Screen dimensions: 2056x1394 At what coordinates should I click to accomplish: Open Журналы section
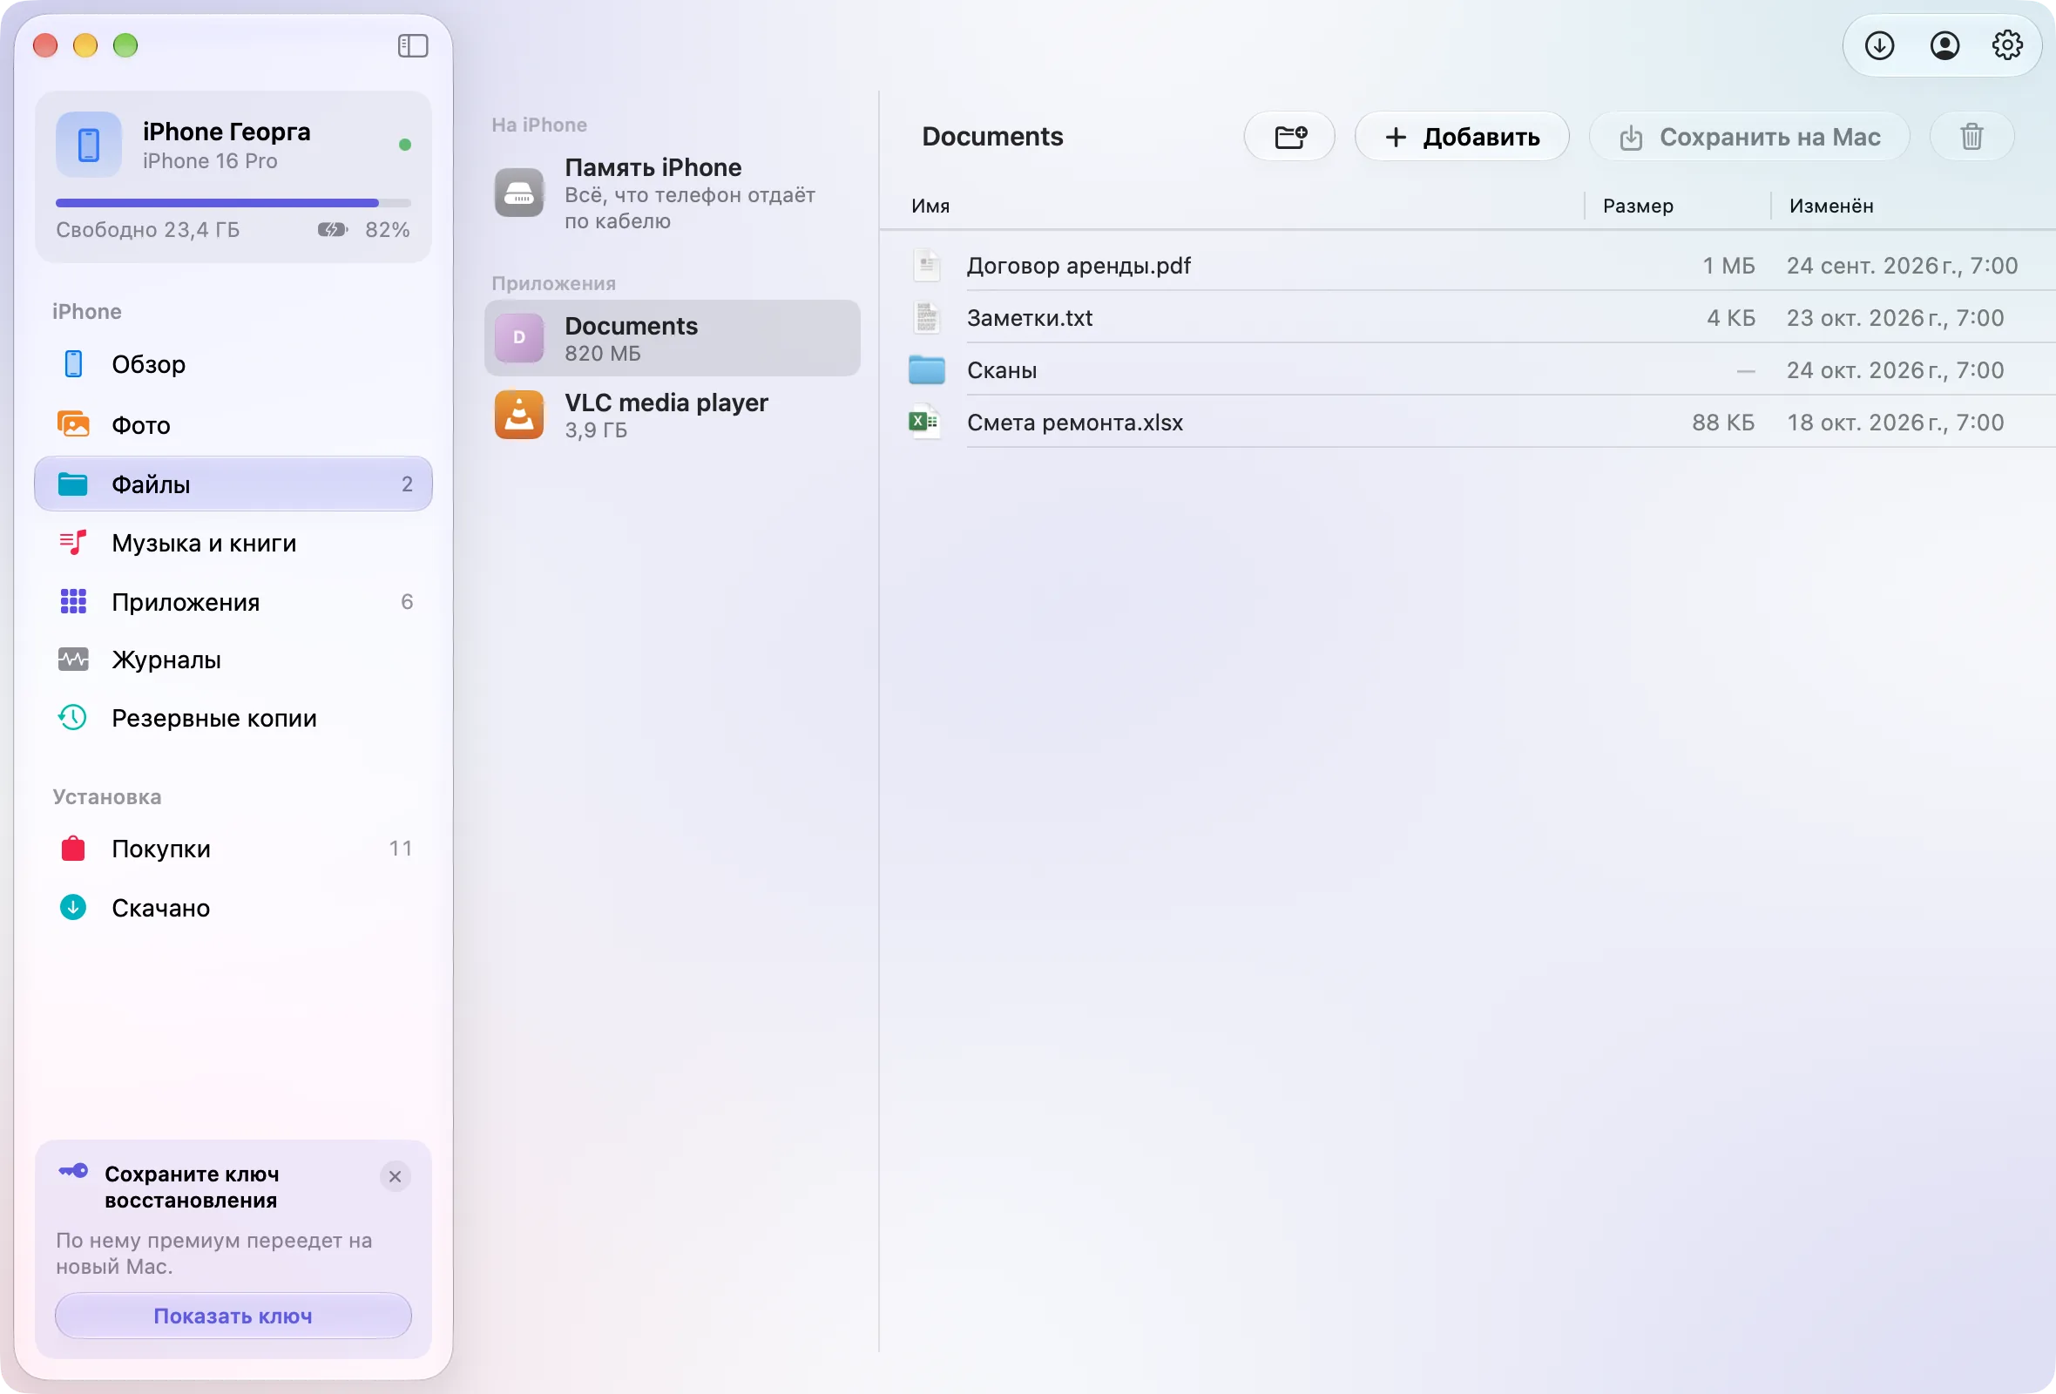point(233,660)
